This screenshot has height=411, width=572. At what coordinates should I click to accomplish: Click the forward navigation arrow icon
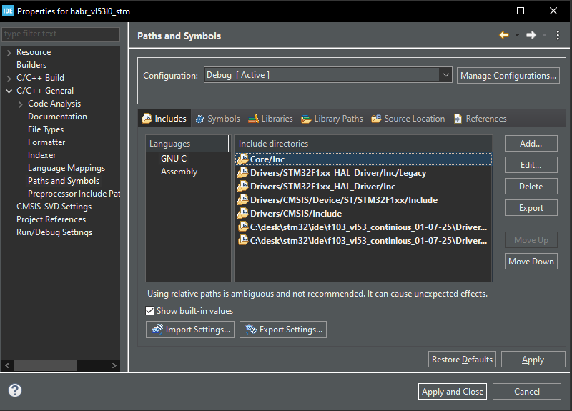pyautogui.click(x=531, y=35)
